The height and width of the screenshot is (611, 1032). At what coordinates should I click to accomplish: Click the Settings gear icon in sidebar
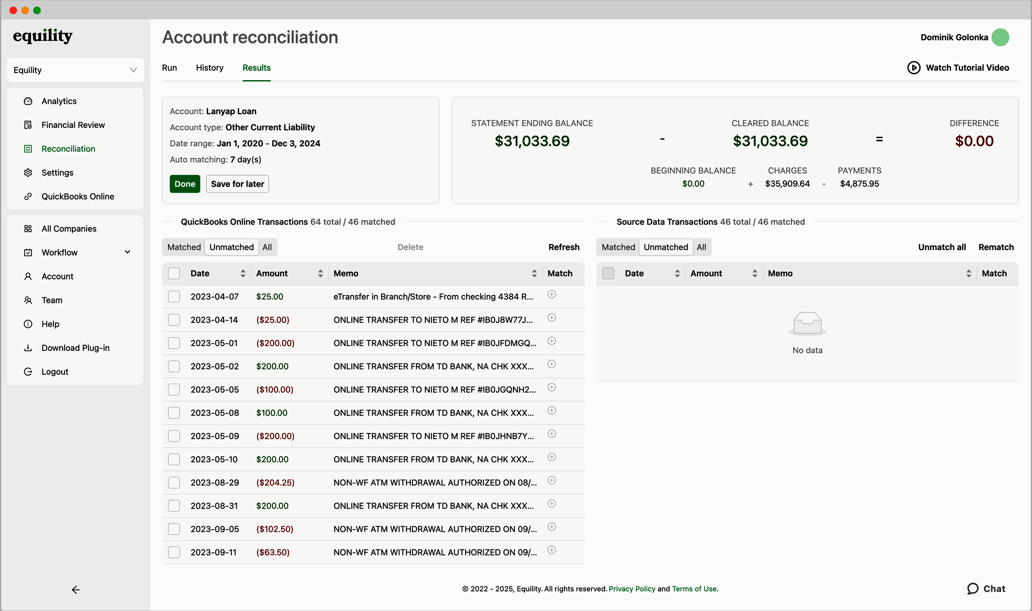point(28,172)
